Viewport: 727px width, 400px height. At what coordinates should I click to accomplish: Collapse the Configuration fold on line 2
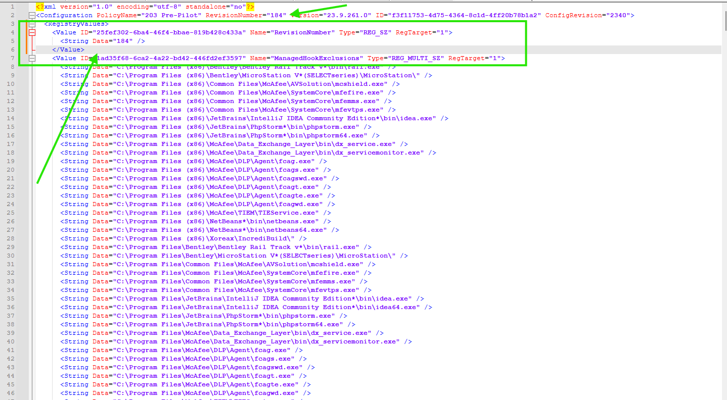point(32,15)
